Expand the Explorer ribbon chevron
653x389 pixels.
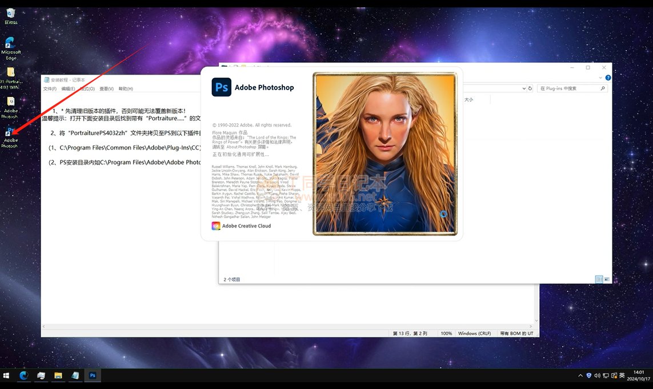click(x=600, y=78)
